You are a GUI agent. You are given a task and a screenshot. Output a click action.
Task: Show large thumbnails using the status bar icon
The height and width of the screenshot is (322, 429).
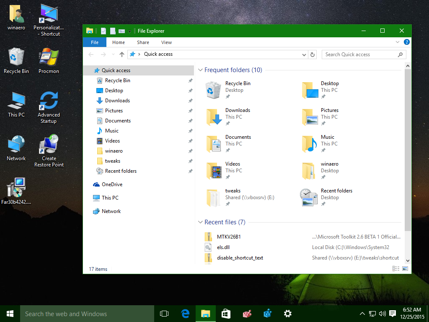405,268
